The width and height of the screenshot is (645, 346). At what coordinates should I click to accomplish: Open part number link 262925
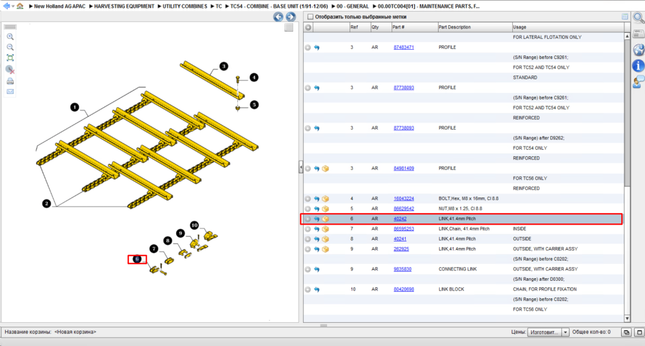click(401, 249)
